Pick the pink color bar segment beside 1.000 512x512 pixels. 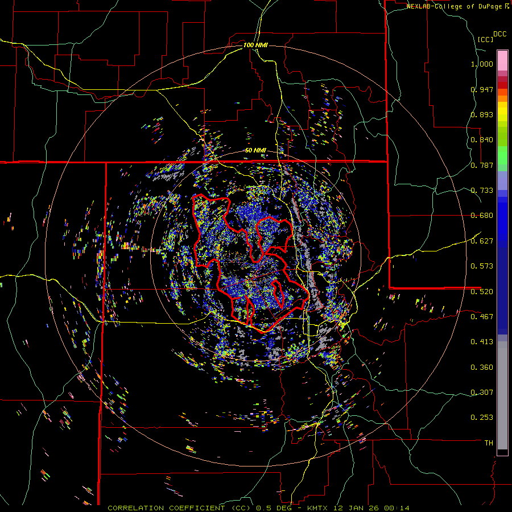click(x=502, y=61)
